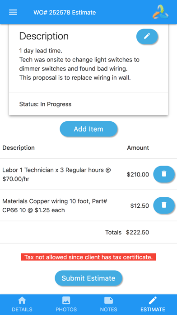177x315 pixels.
Task: Submit the estimate
Action: [x=88, y=278]
